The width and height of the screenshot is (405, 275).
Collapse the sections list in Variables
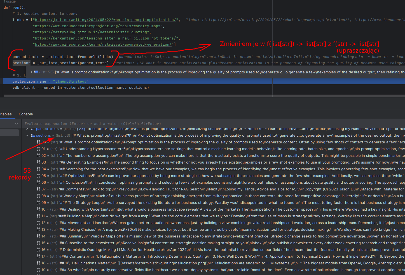(27, 136)
